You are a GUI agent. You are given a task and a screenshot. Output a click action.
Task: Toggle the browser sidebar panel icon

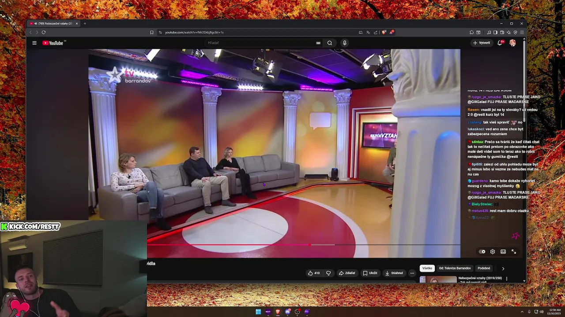tap(495, 32)
